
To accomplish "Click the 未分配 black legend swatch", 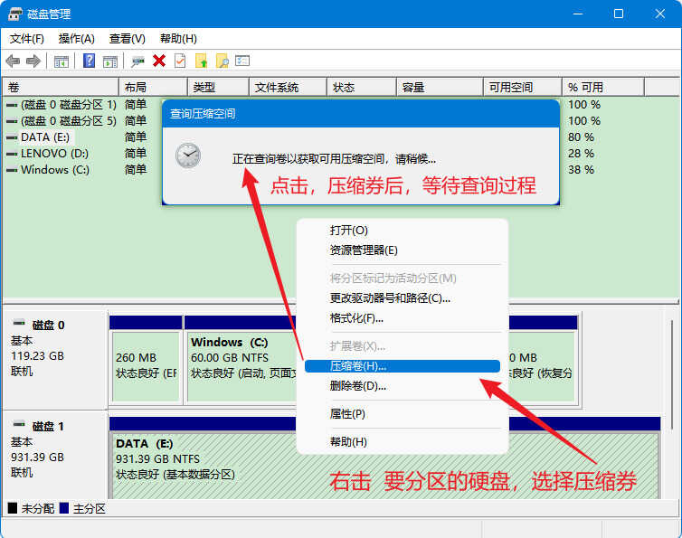I will click(x=13, y=508).
